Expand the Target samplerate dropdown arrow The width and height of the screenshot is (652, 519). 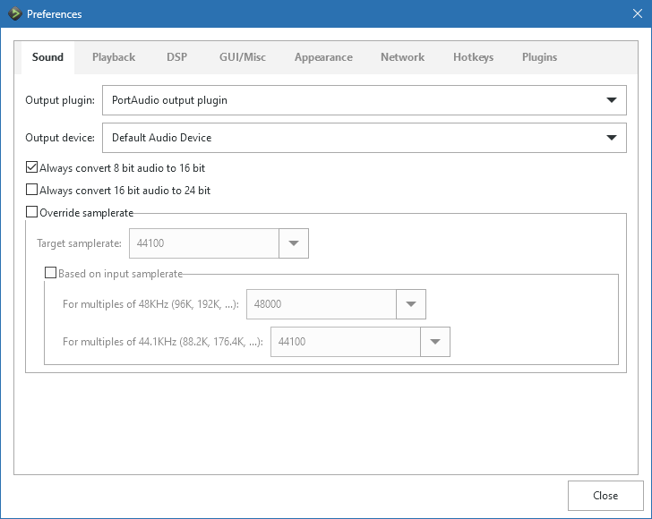click(294, 243)
